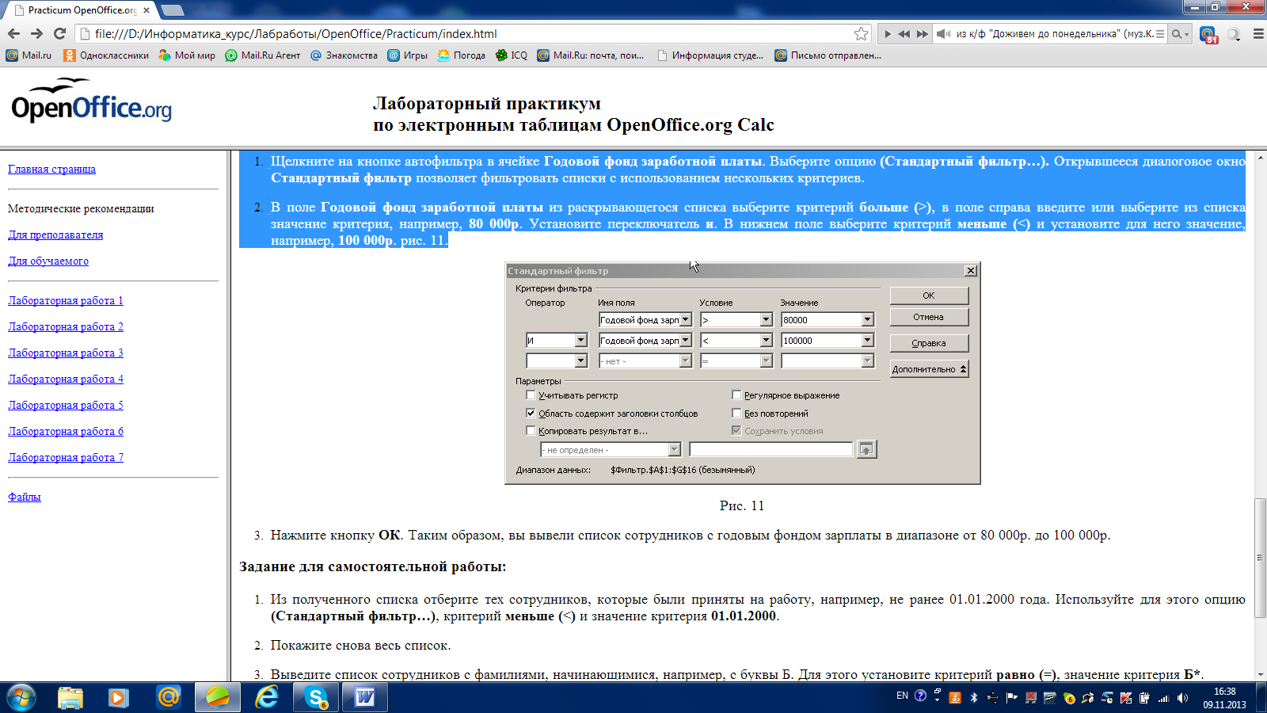
Task: Open the Mail.Ru Агент bookmark
Action: click(x=263, y=55)
